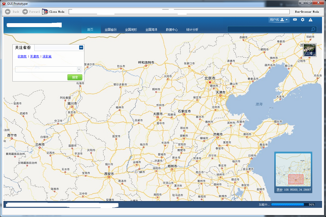
Task: Click the 包头市 map label
Action: [121, 66]
